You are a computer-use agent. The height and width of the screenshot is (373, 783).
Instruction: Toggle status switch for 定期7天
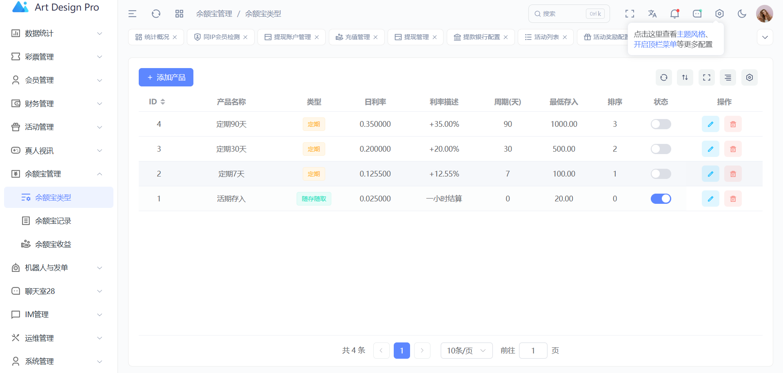click(661, 174)
